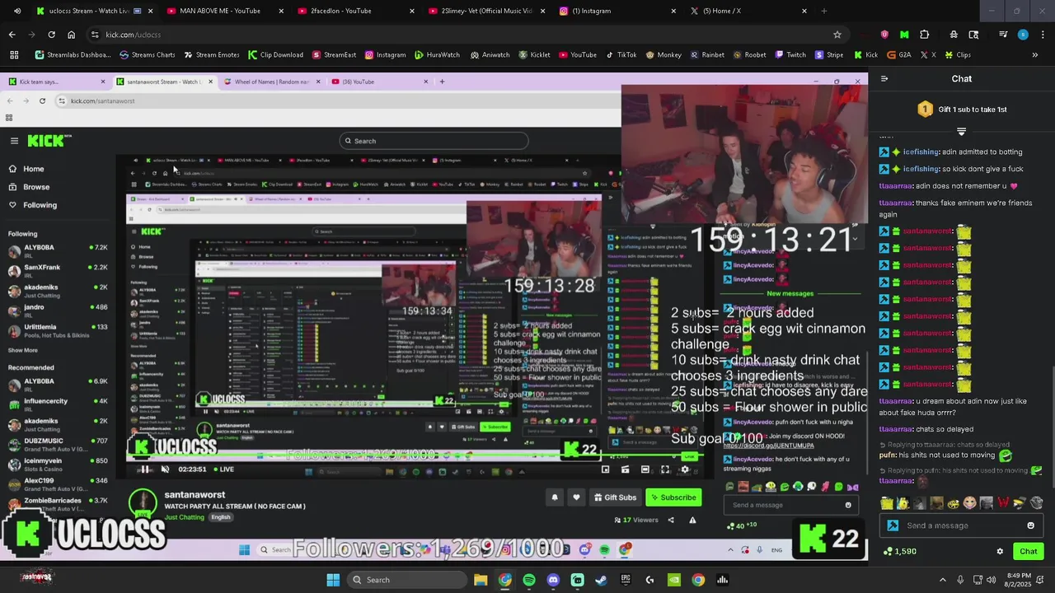Collapse chat using icon left of Chat title

[884, 79]
